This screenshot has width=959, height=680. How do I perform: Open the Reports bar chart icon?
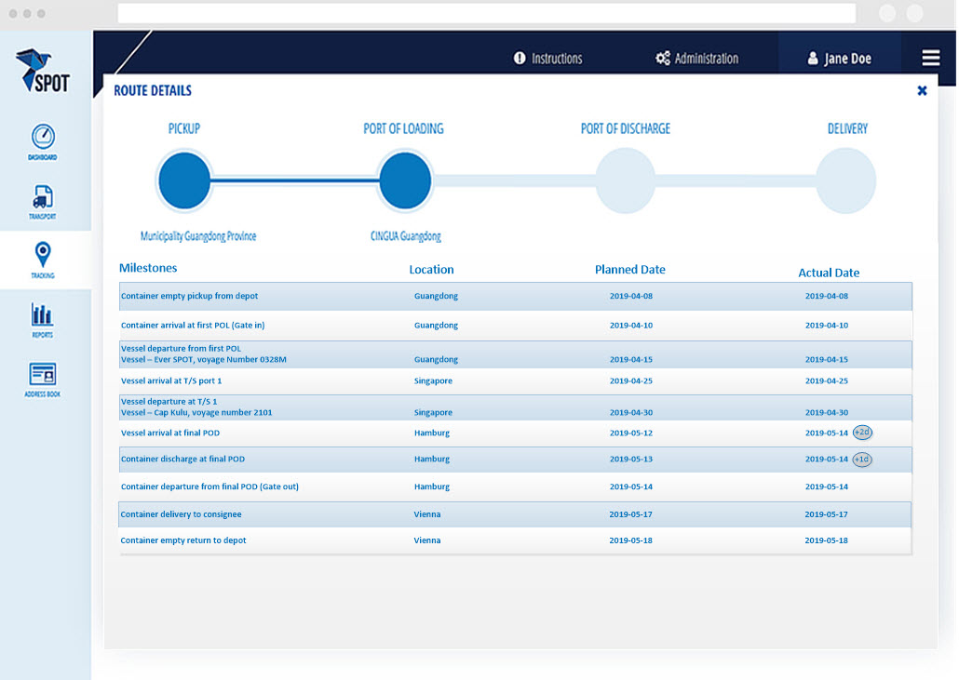(42, 314)
